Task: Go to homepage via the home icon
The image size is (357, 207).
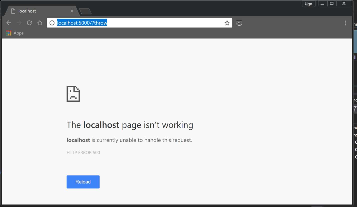Action: [x=40, y=23]
